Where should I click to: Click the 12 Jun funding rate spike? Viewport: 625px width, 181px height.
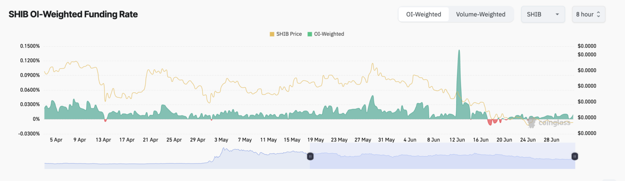pyautogui.click(x=459, y=81)
